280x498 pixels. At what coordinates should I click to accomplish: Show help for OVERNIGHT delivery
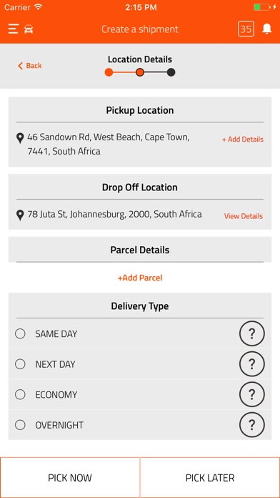click(x=251, y=424)
